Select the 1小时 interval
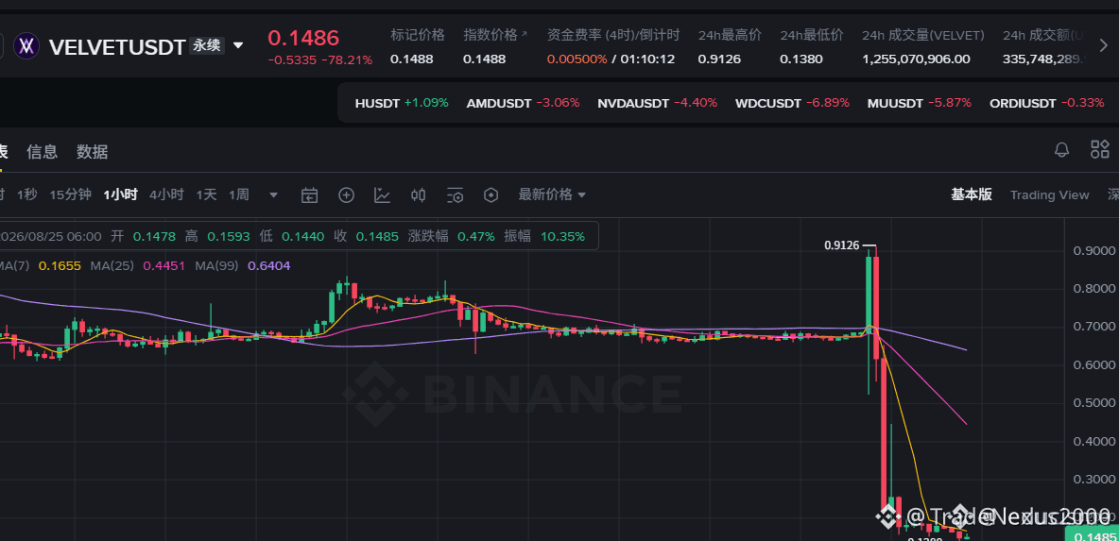The width and height of the screenshot is (1119, 541). (120, 194)
